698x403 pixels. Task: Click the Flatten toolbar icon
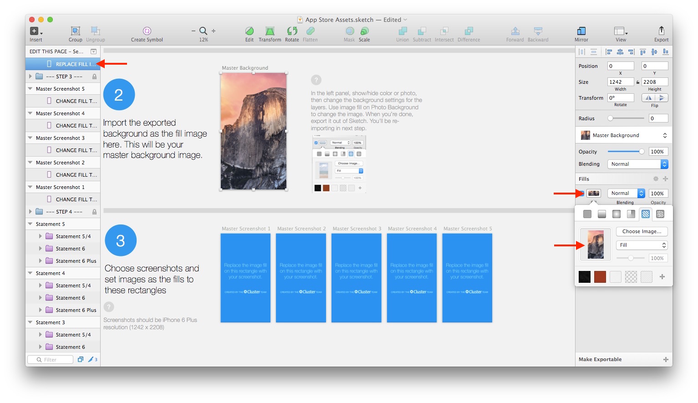(310, 31)
